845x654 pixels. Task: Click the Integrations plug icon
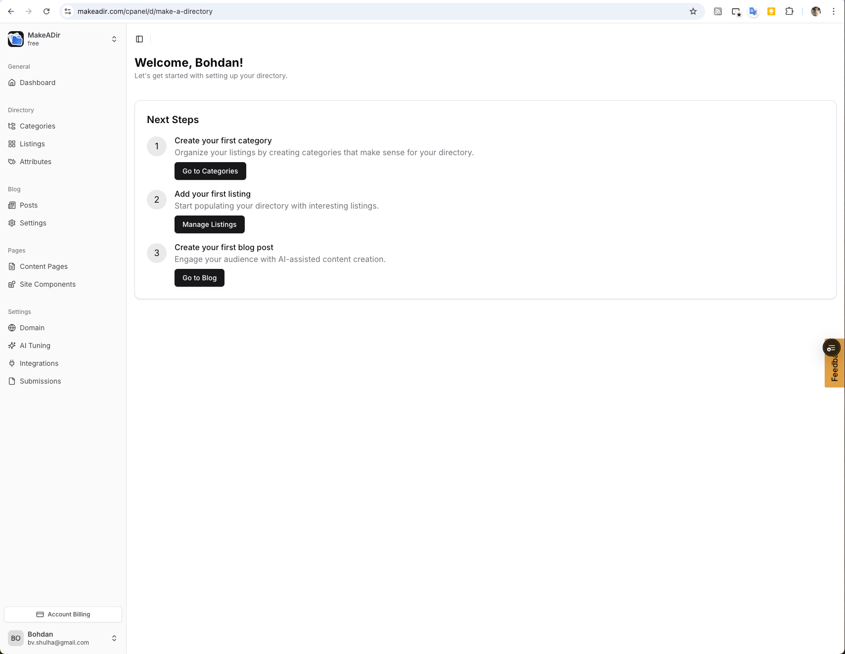point(12,363)
